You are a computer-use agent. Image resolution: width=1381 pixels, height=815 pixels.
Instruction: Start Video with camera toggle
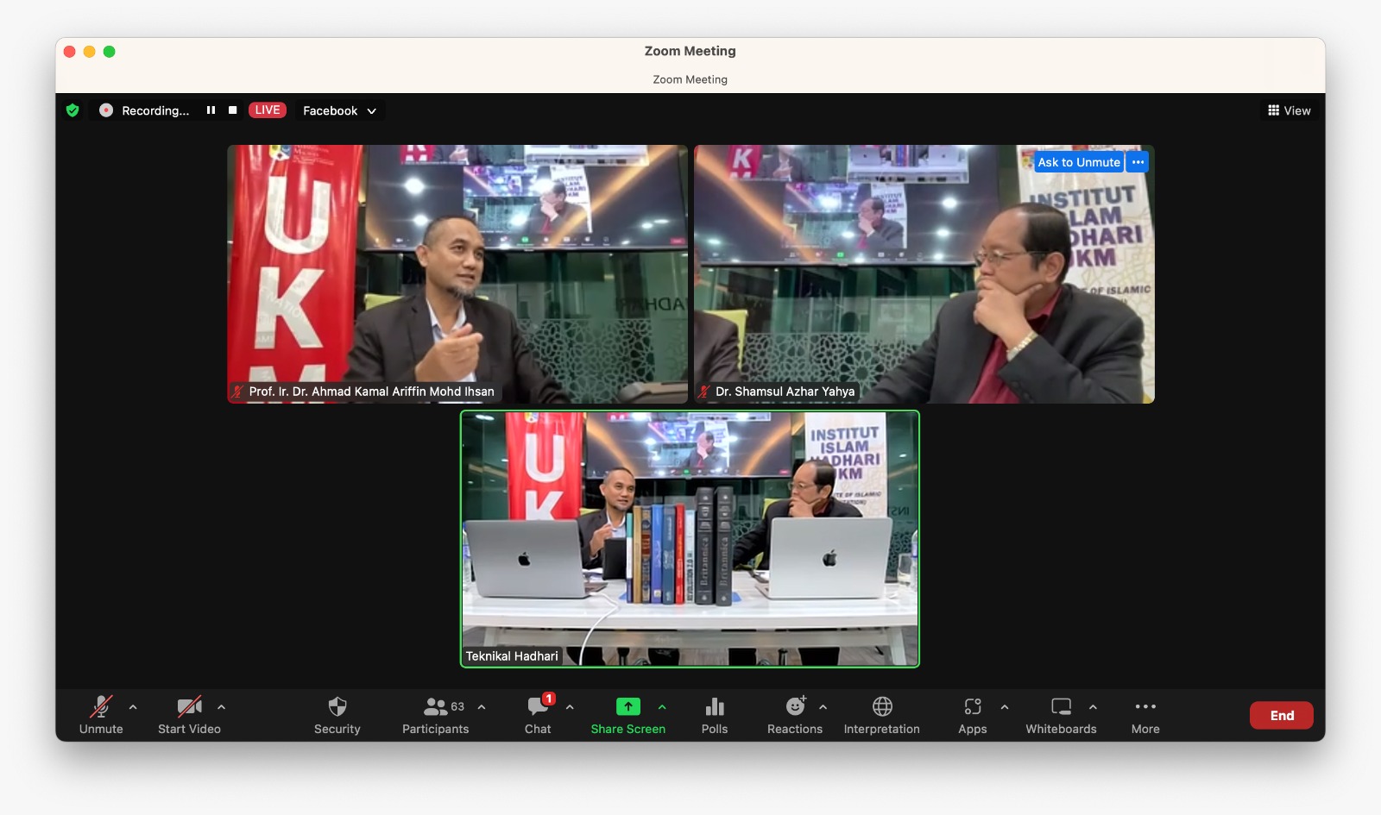189,708
